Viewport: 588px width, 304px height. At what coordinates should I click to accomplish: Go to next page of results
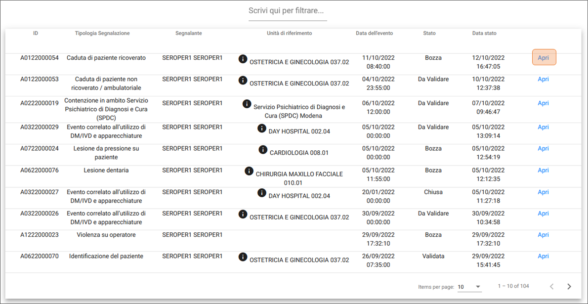[x=569, y=287]
